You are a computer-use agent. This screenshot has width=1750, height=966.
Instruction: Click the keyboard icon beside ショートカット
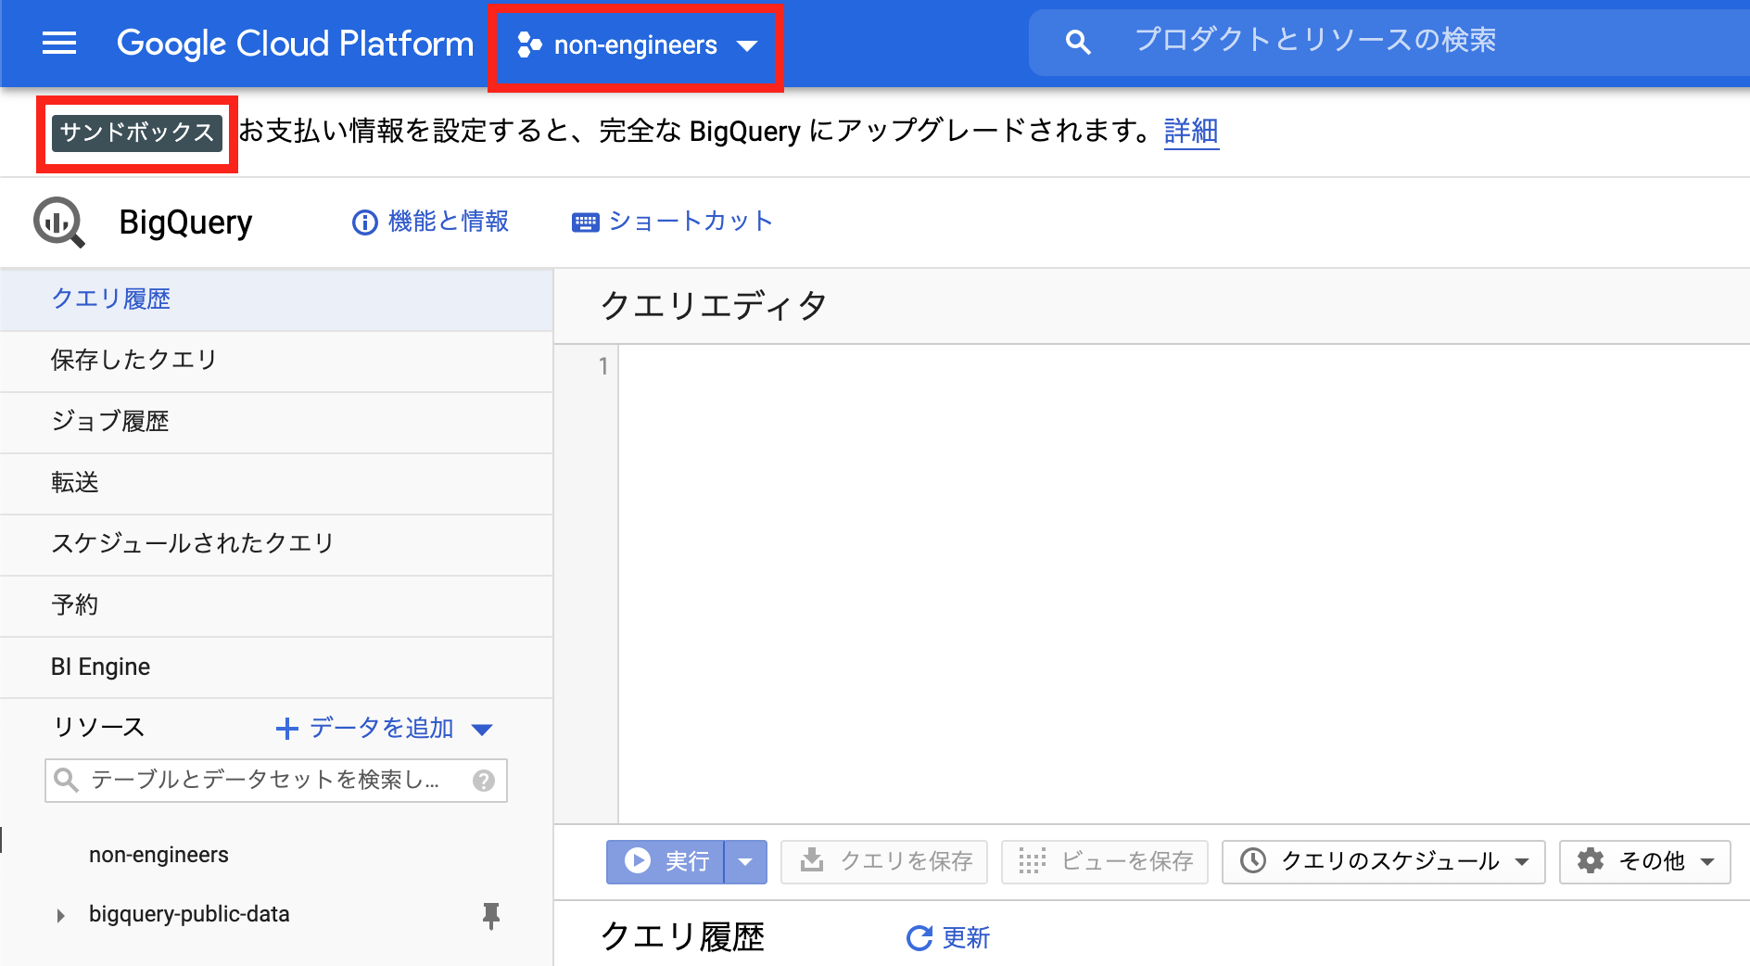[x=585, y=222]
